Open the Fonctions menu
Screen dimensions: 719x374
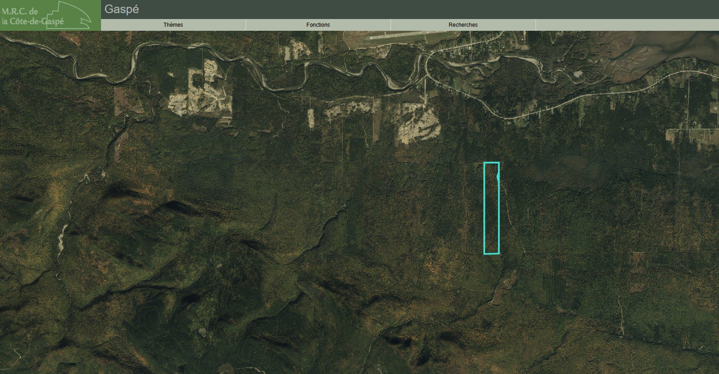click(x=318, y=25)
